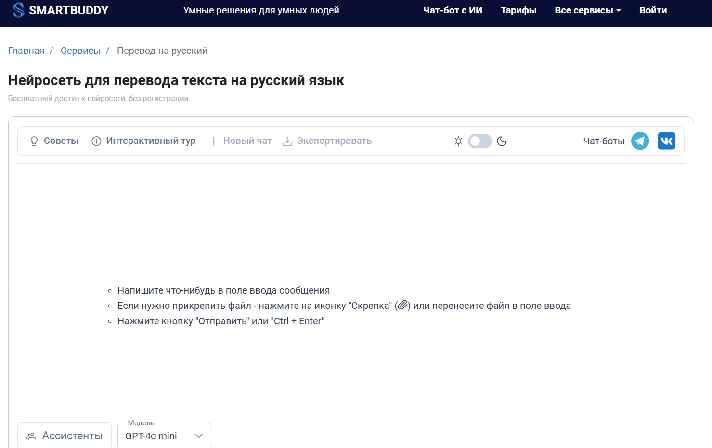Image resolution: width=712 pixels, height=448 pixels.
Task: Click the moon icon for dark theme
Action: (502, 141)
